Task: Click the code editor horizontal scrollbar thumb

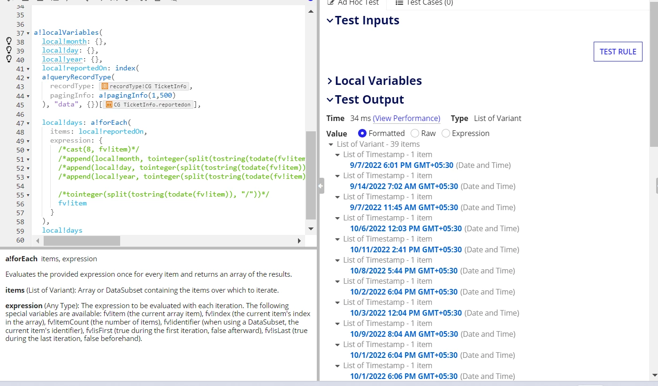Action: click(82, 241)
